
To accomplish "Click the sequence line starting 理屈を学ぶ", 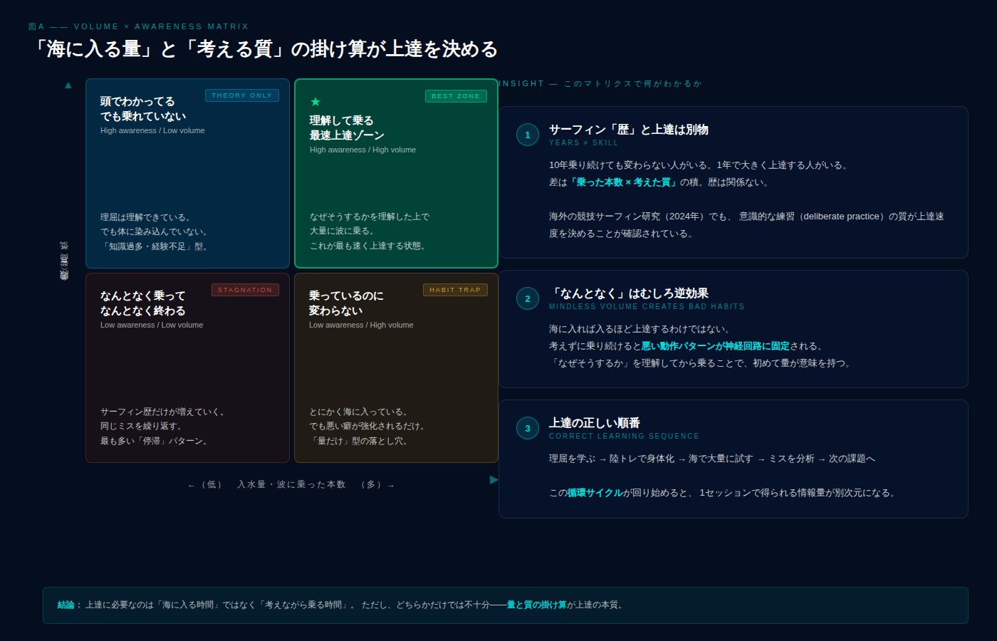I will click(712, 459).
